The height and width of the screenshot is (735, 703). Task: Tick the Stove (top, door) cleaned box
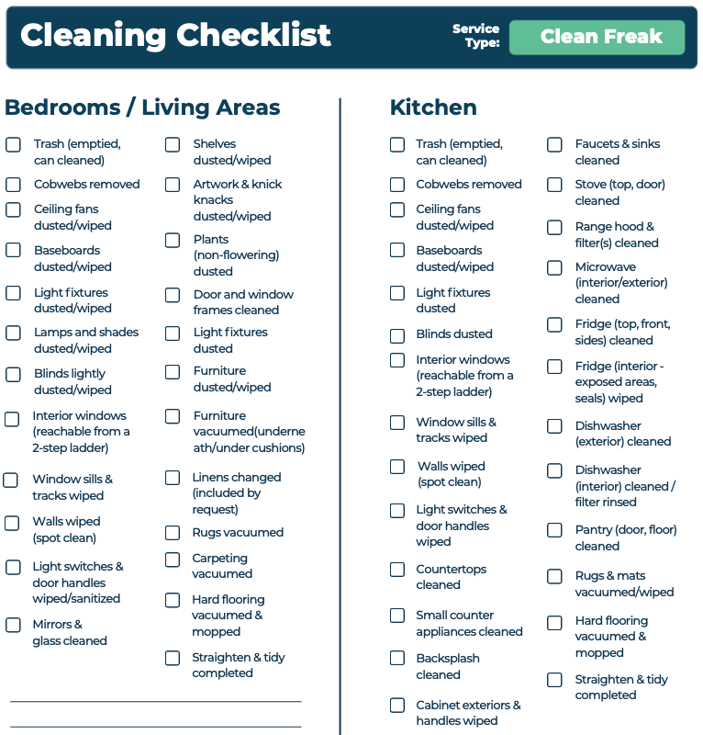pyautogui.click(x=554, y=185)
